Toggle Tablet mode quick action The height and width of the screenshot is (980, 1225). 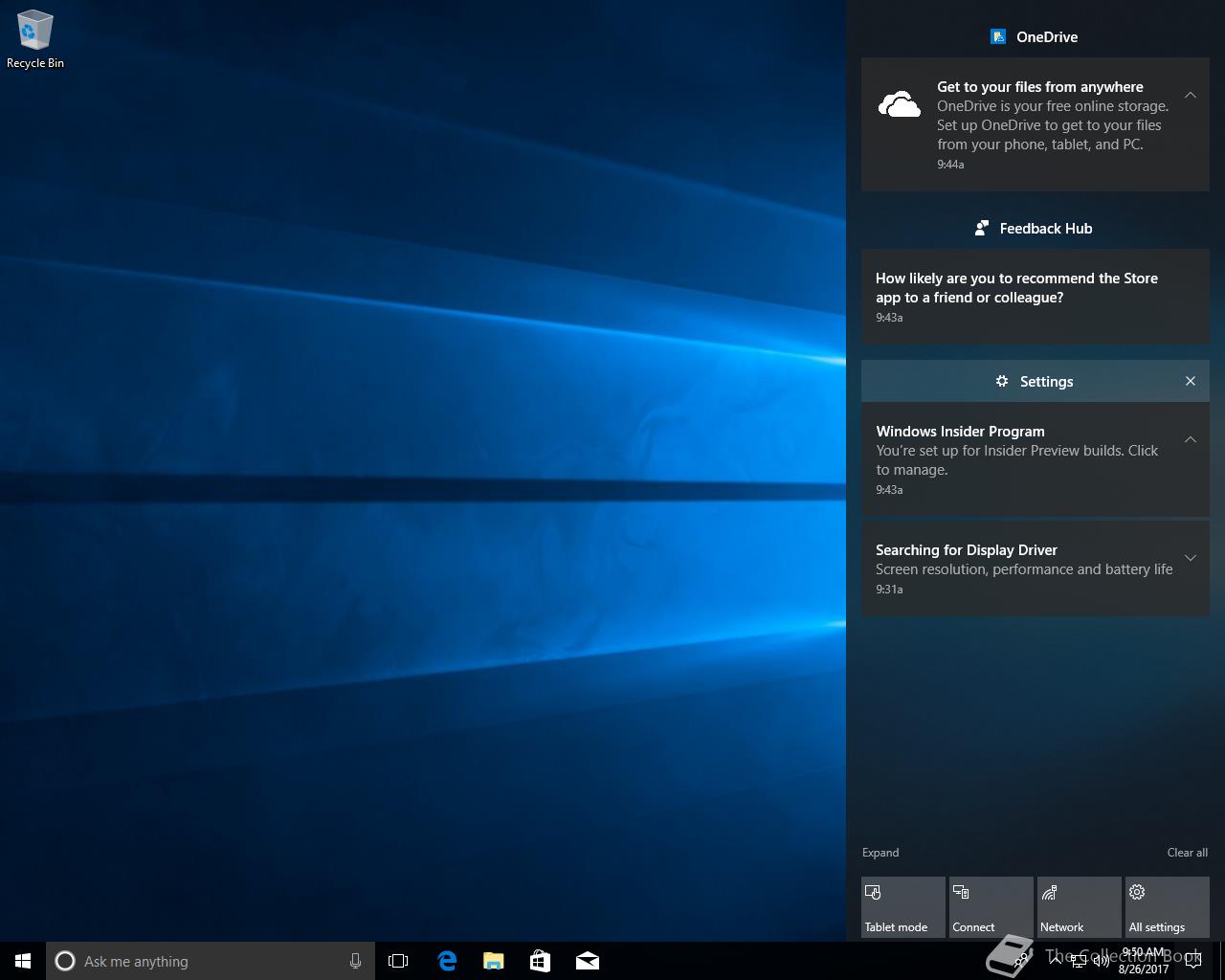(902, 907)
